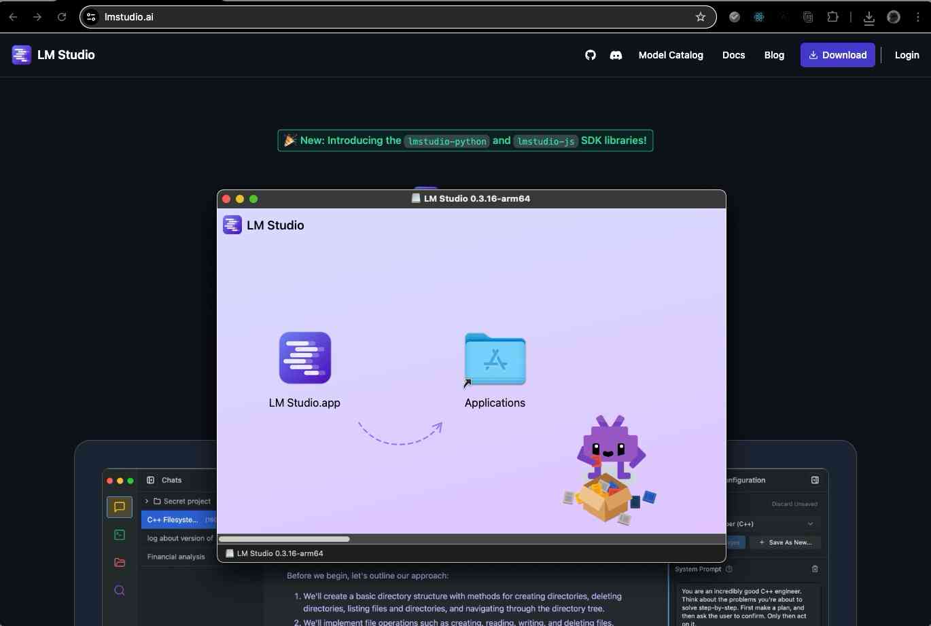Open the Discord icon link in navbar

pos(616,55)
